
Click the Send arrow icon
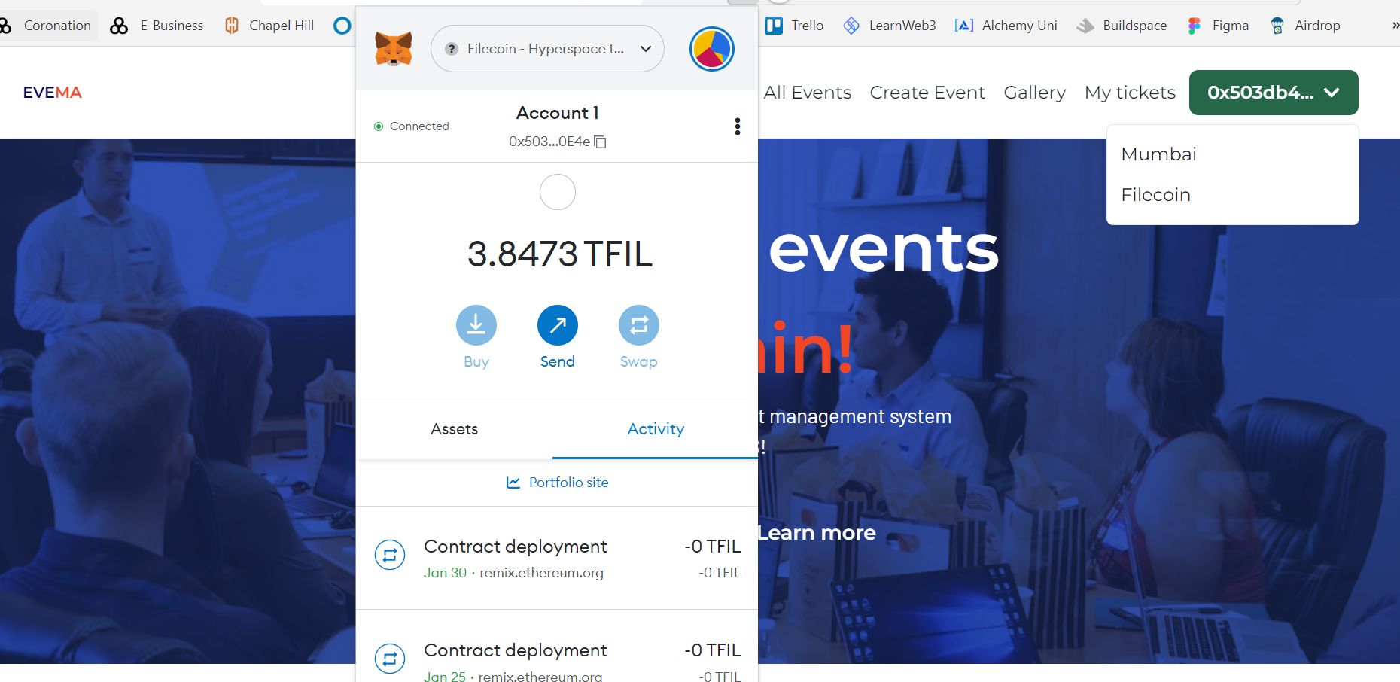pos(558,325)
